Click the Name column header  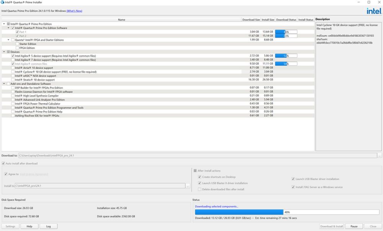click(x=121, y=20)
